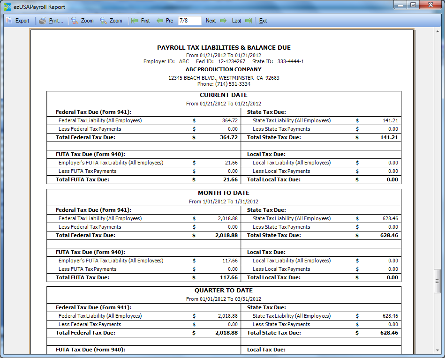This screenshot has width=445, height=358.
Task: Click the scrollbar down arrow
Action: (x=437, y=351)
